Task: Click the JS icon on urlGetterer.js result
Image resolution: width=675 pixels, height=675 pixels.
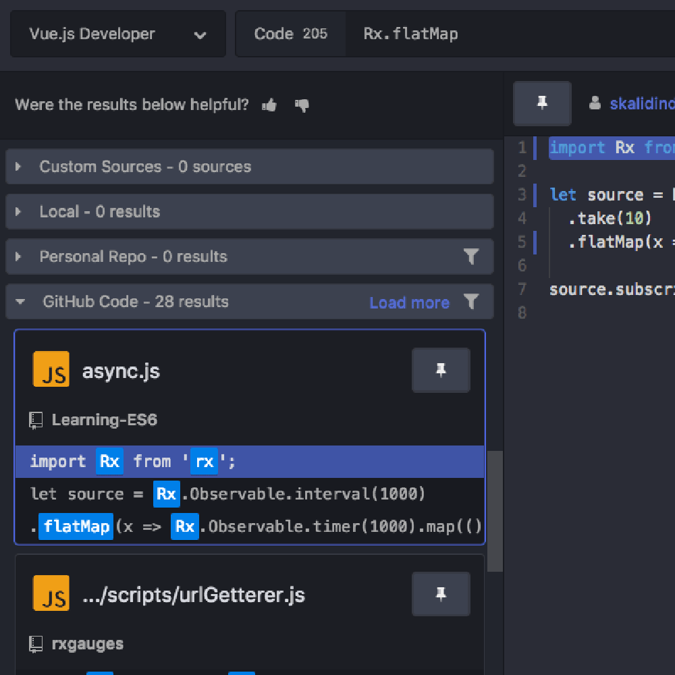Action: click(51, 593)
